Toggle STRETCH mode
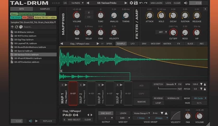The height and width of the screenshot is (126, 218). [158, 84]
